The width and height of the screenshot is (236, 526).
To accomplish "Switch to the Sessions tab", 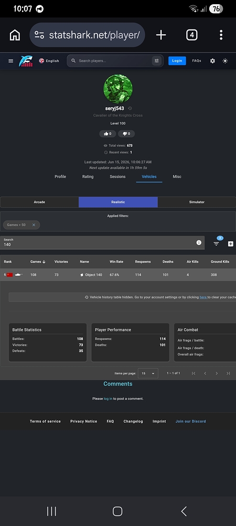I will [x=117, y=177].
